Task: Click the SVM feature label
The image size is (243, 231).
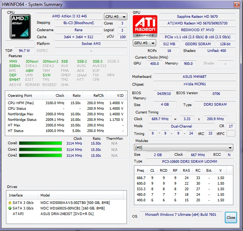Action: (46, 75)
